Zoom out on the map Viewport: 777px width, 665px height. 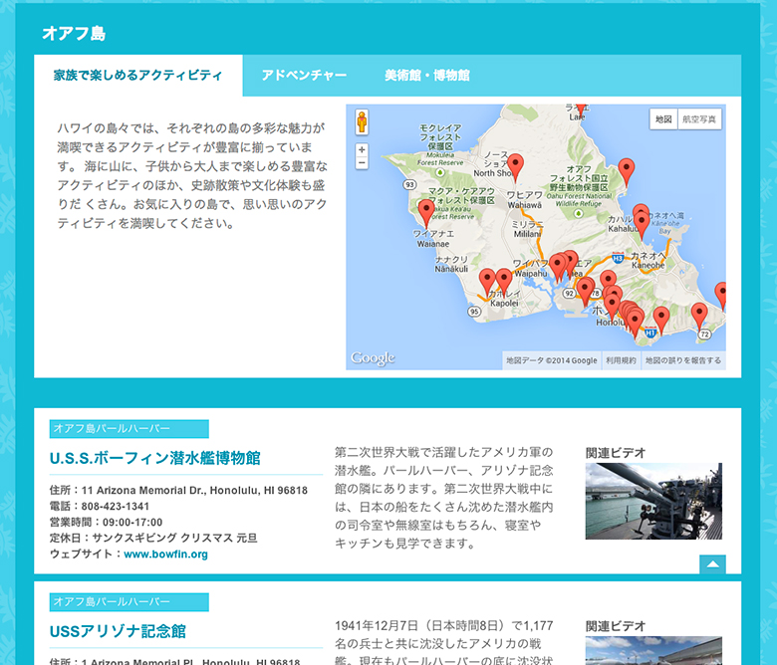(362, 162)
